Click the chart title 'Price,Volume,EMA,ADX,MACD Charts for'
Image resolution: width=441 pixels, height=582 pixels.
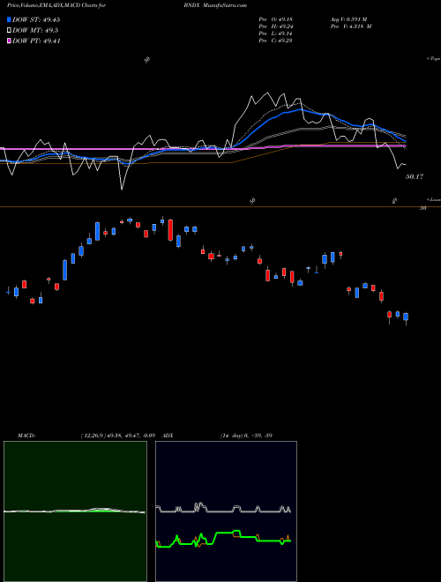[x=56, y=5]
